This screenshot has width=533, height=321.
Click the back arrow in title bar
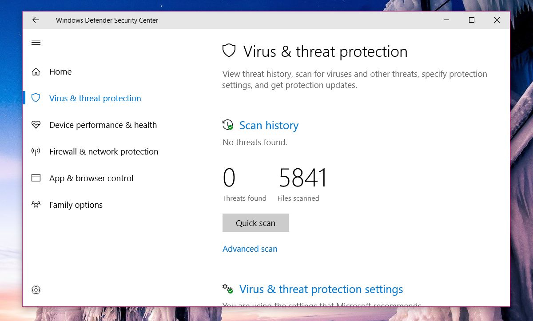click(x=36, y=20)
